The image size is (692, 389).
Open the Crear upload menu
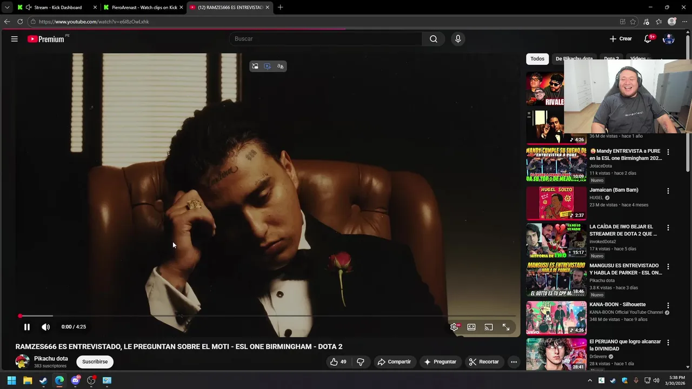click(621, 39)
